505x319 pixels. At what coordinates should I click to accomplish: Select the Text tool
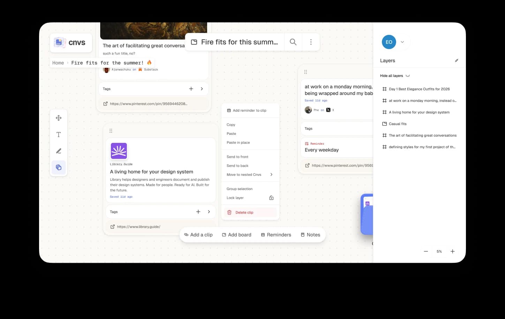point(59,135)
